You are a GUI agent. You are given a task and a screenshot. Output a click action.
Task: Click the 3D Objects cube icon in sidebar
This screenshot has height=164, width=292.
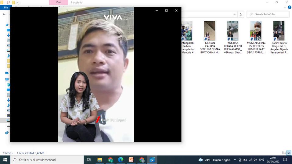[x=8, y=85]
